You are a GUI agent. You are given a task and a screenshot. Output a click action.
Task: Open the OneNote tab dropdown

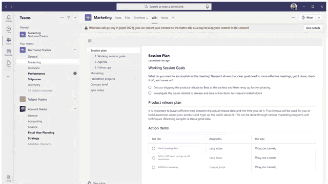[147, 18]
